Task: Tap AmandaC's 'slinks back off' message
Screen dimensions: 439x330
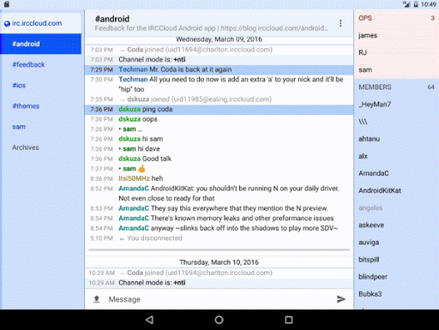Action: pyautogui.click(x=219, y=228)
